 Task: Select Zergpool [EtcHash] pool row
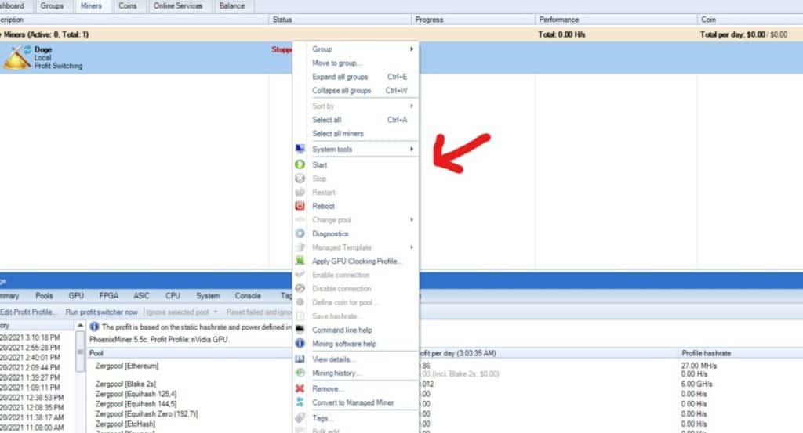[125, 424]
